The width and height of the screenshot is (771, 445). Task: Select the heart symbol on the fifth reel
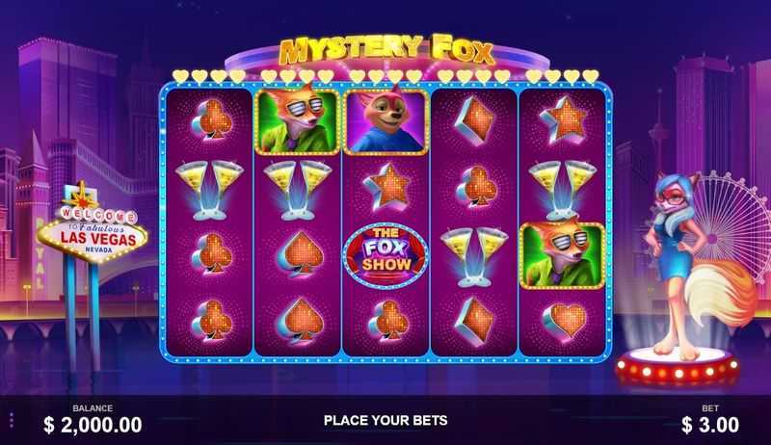[x=566, y=321]
